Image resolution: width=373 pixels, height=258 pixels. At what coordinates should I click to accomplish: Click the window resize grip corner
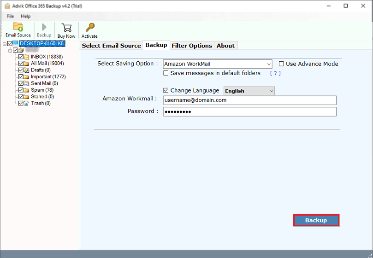coord(370,255)
